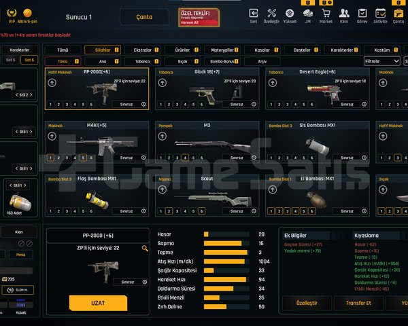Open the Yükselt upgrade icon
The width and height of the screenshot is (408, 326).
pos(290,14)
